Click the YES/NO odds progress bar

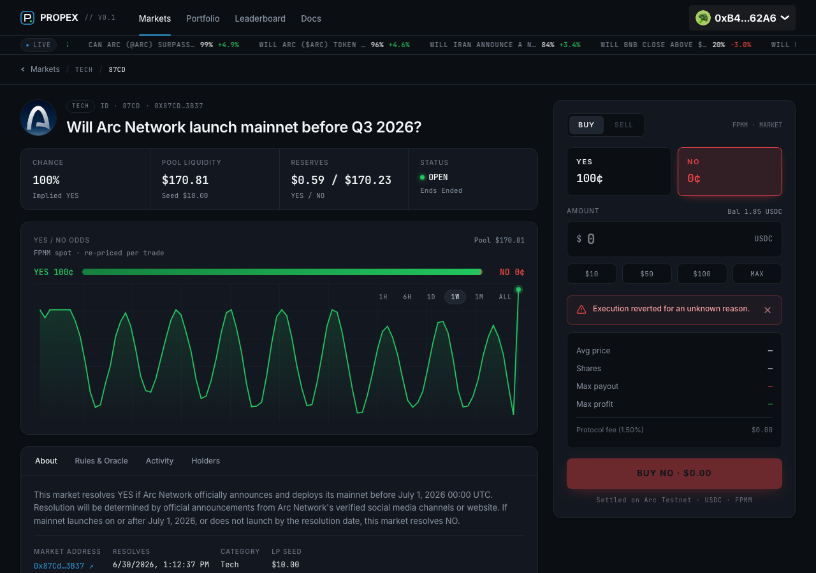282,272
